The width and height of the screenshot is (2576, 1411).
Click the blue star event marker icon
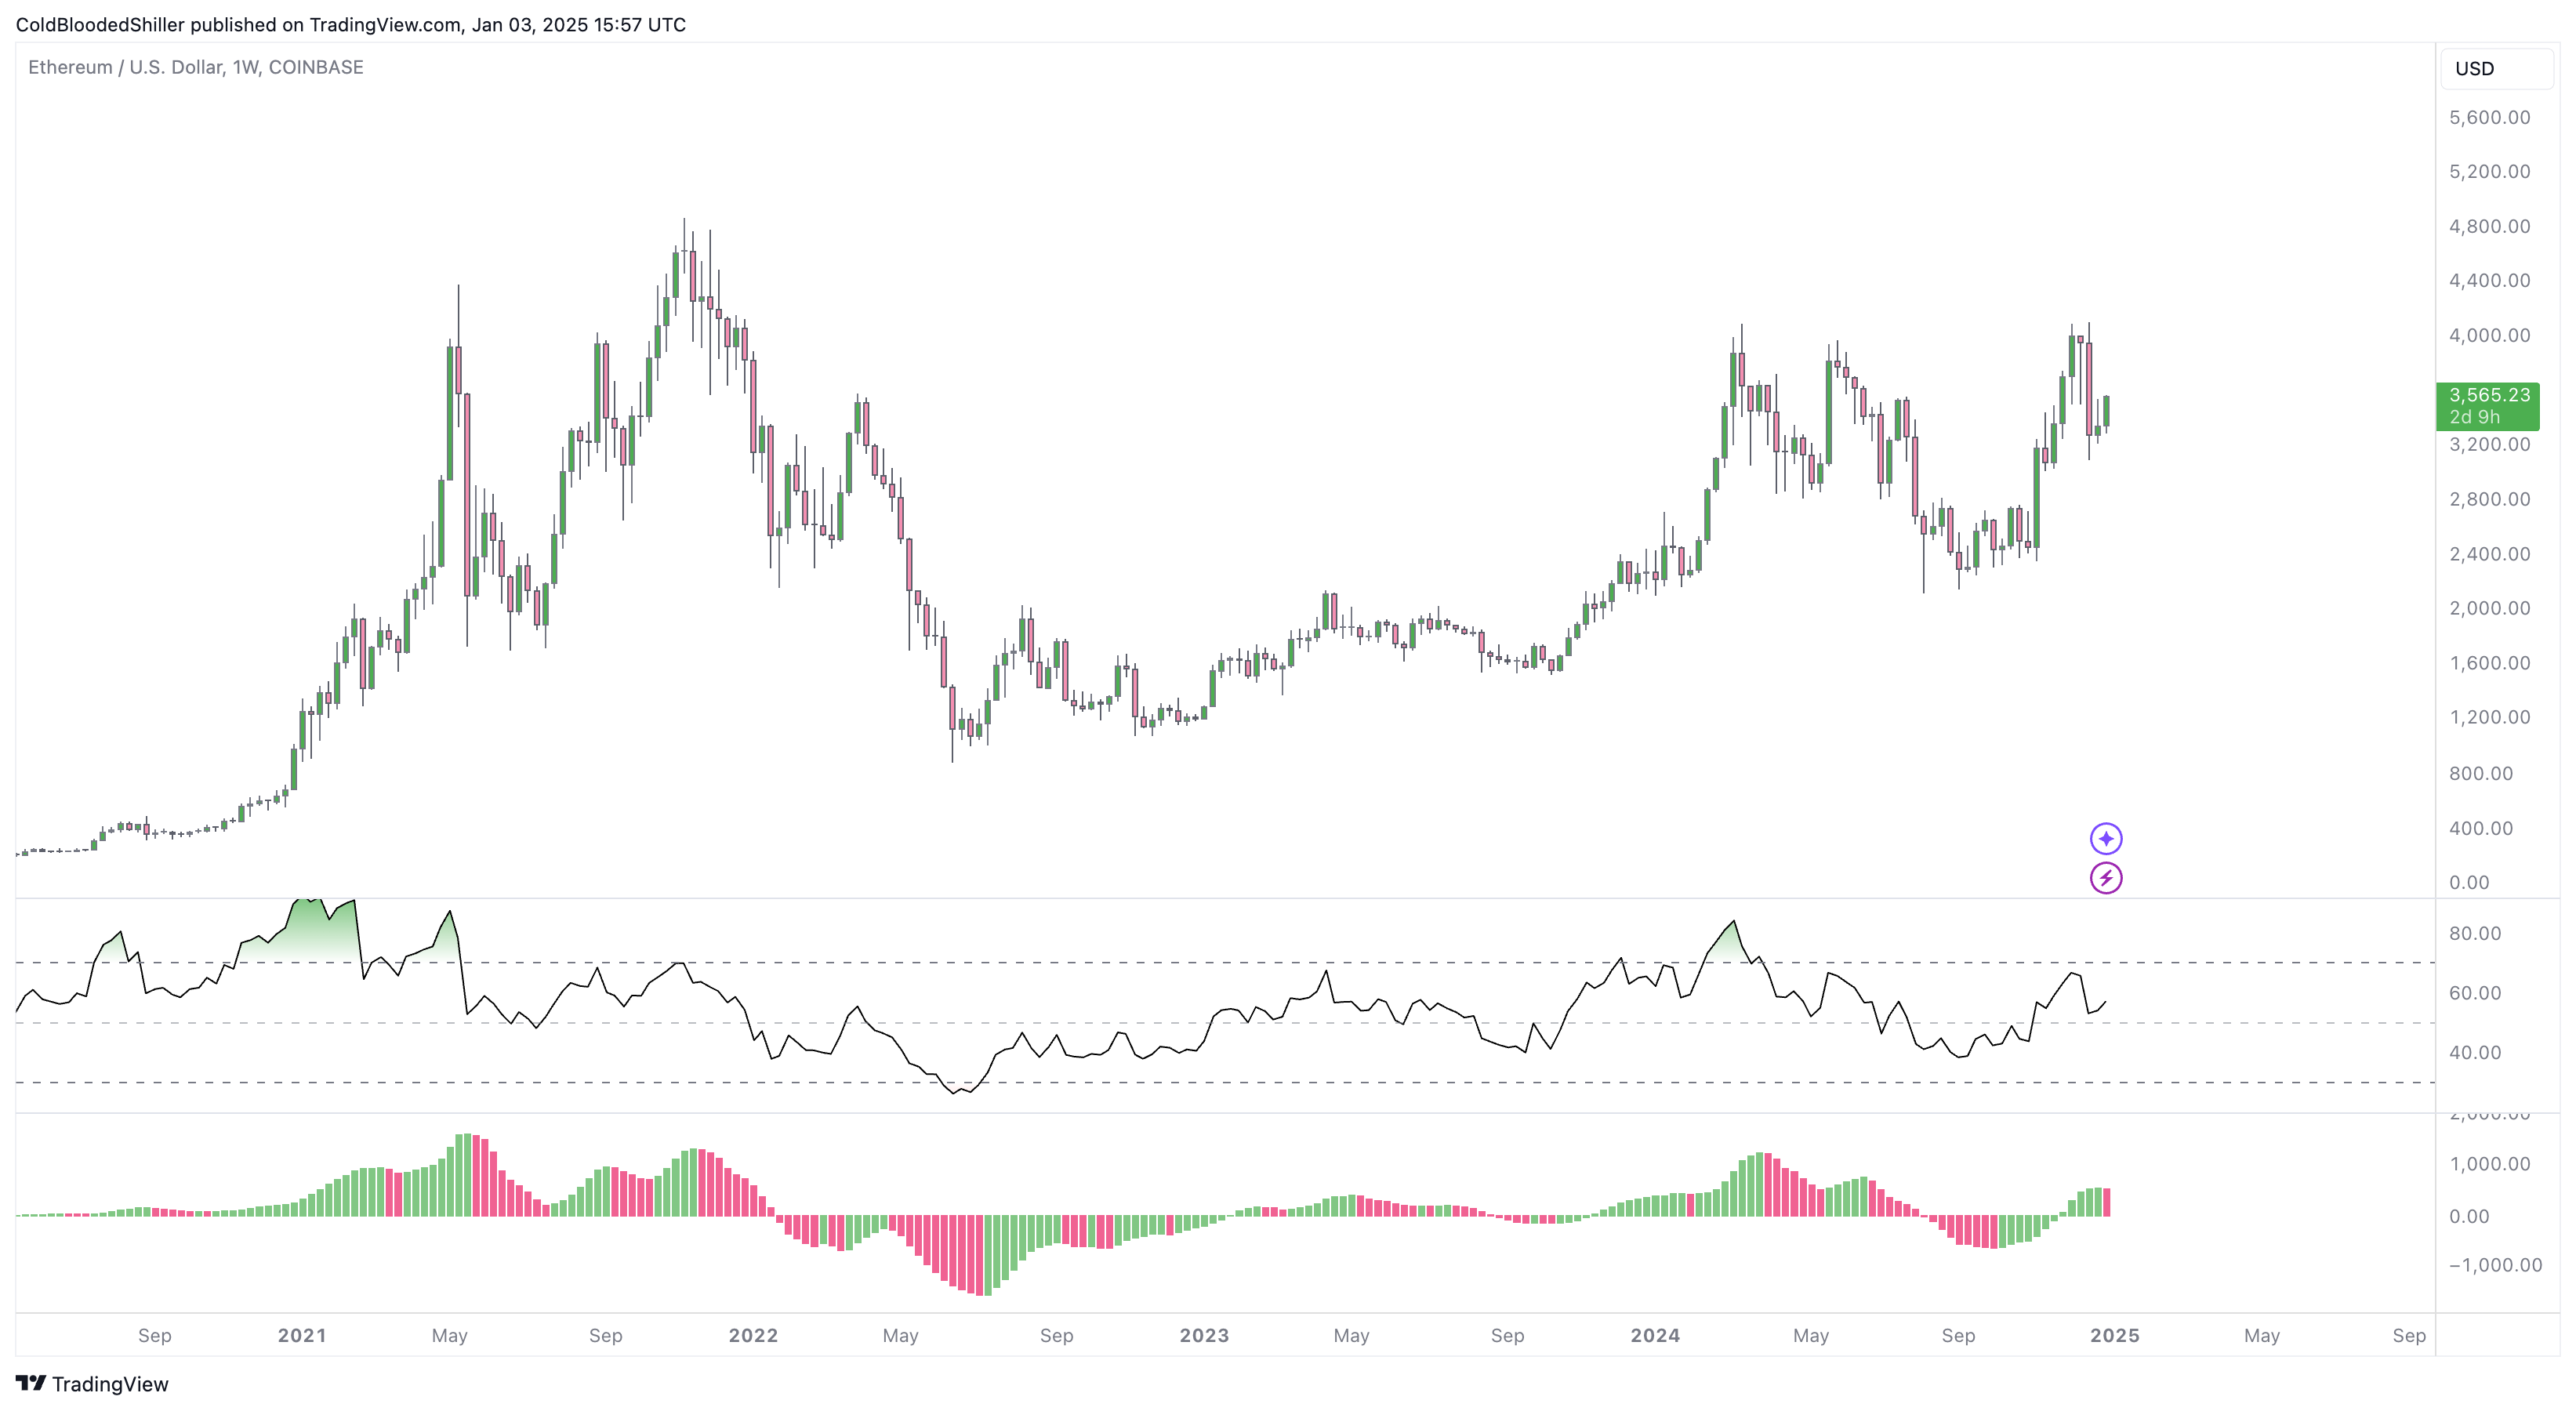[x=2106, y=838]
